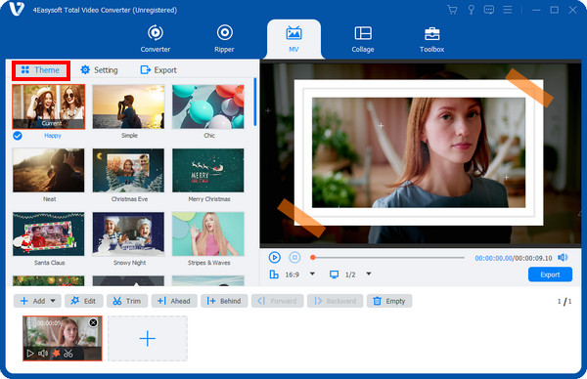
Task: Expand the 16:9 aspect ratio dropdown
Action: [x=312, y=274]
